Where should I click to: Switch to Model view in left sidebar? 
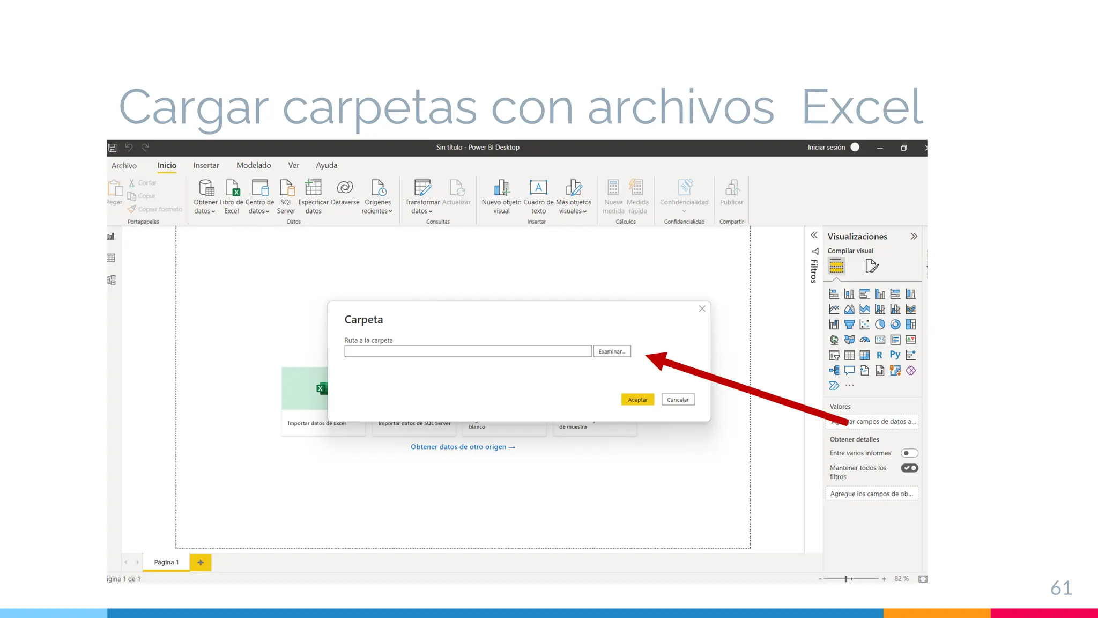pyautogui.click(x=111, y=280)
